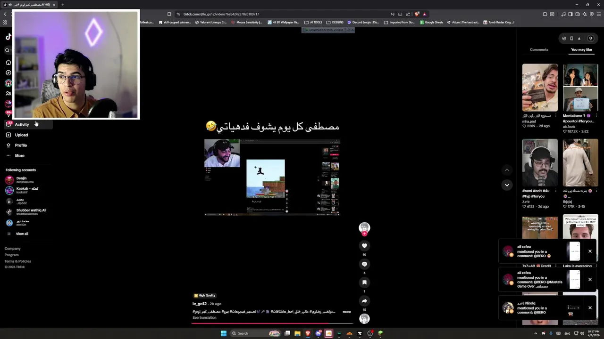Dismiss the ali rafea Mustafa Game Over notification

(590, 279)
